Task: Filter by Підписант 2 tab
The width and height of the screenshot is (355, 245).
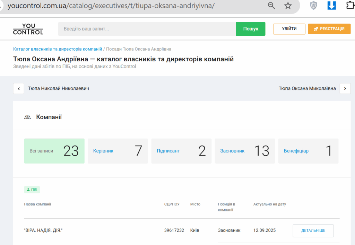Action: pos(181,151)
